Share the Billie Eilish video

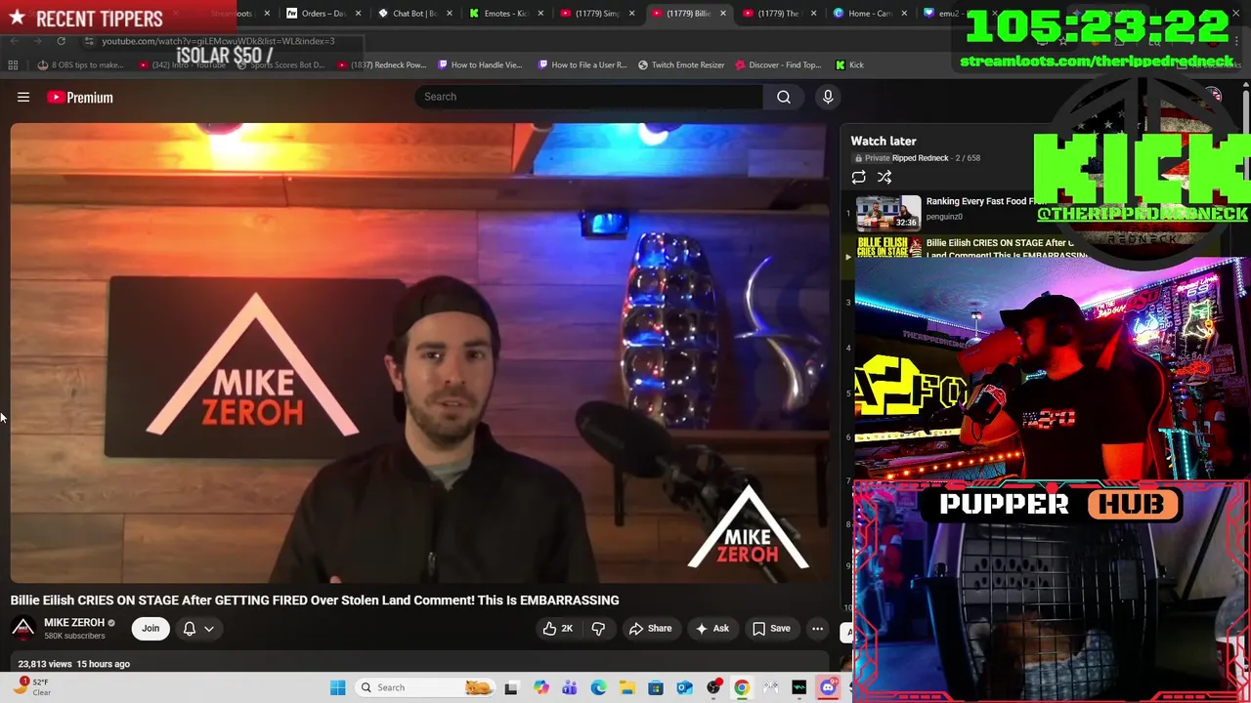[x=650, y=629]
